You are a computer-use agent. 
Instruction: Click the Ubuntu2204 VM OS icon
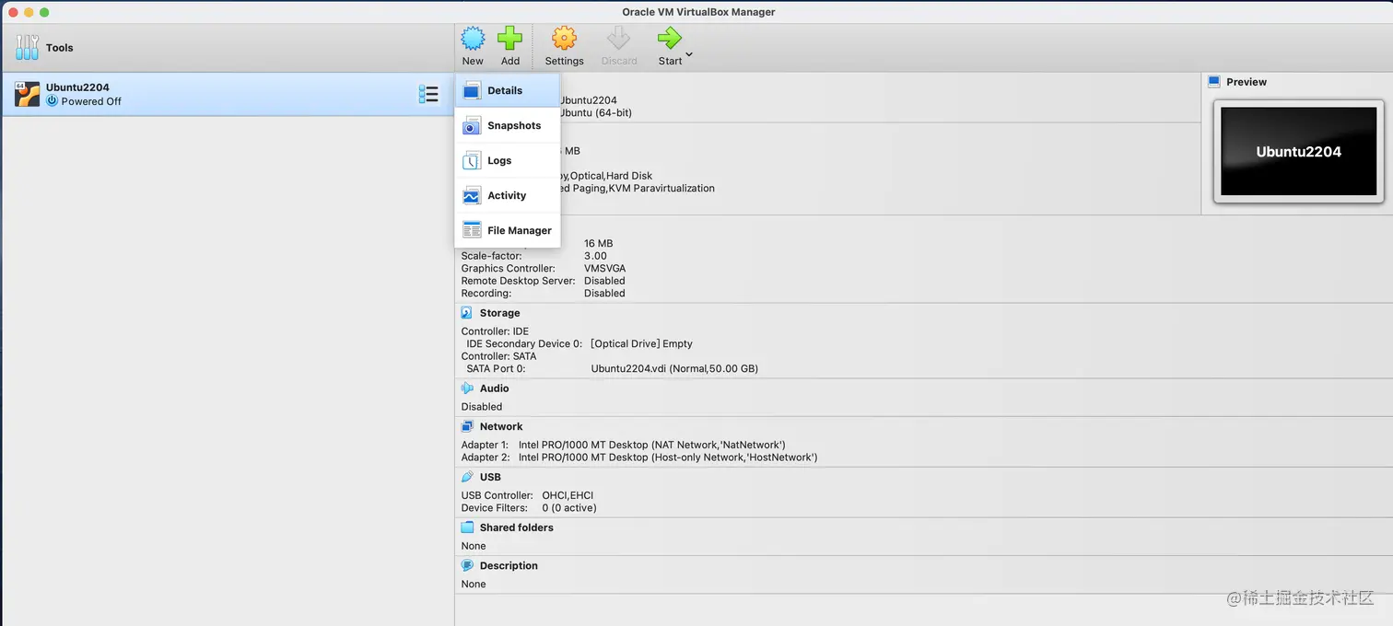tap(28, 94)
